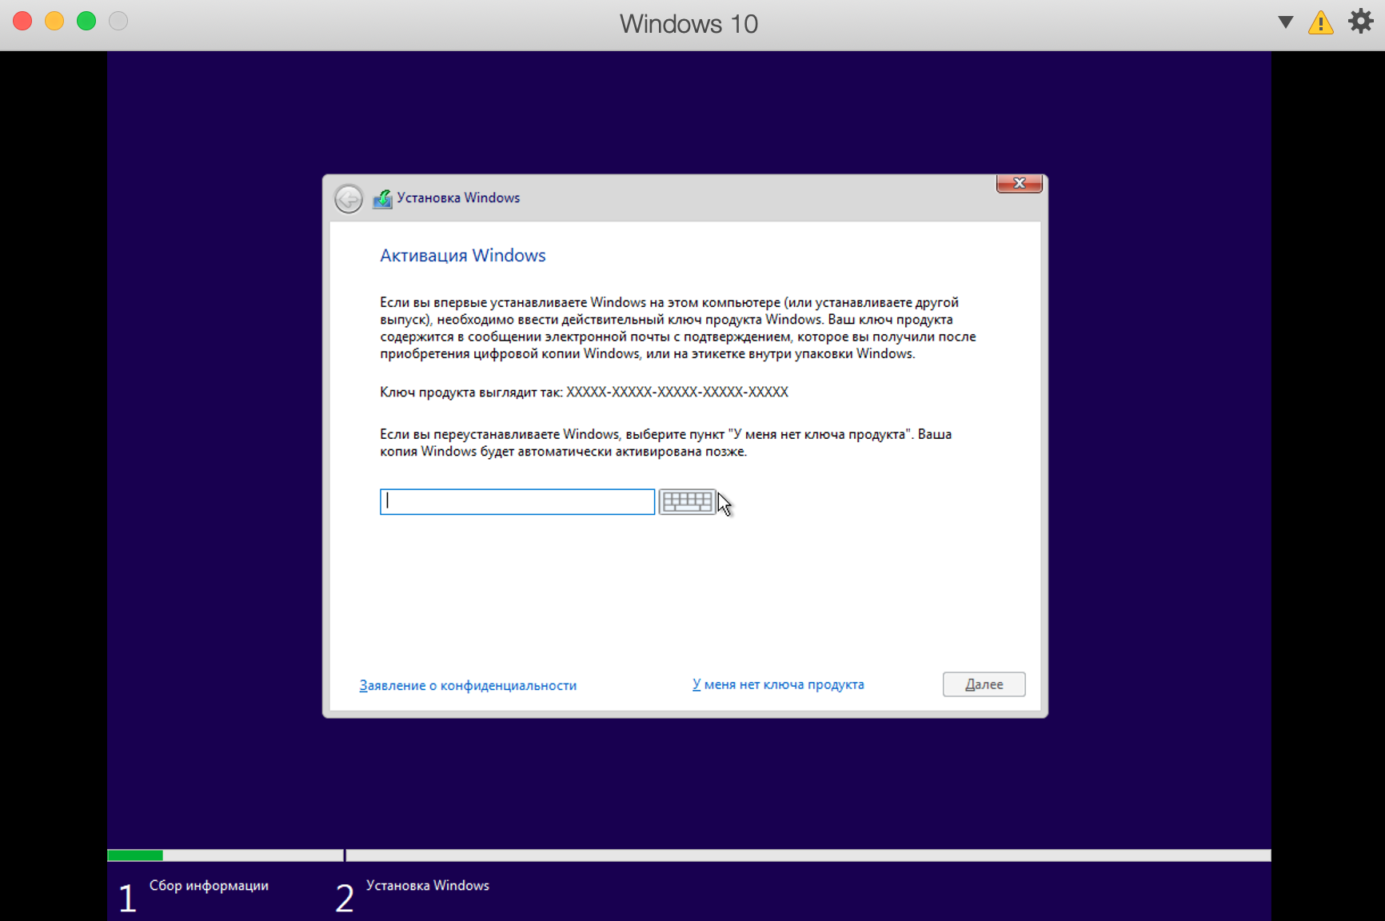The height and width of the screenshot is (921, 1385).
Task: Click the red macOS close button
Action: [22, 22]
